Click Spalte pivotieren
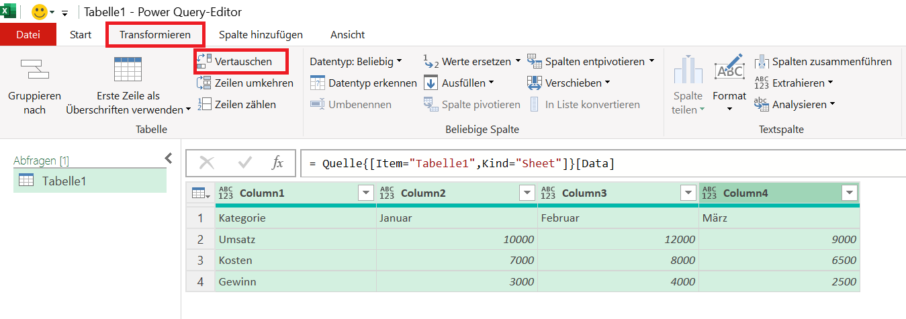The image size is (906, 319). point(471,104)
